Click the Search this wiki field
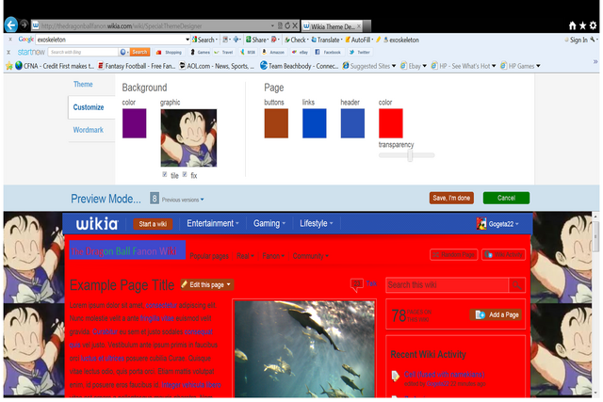The height and width of the screenshot is (402, 603). tap(448, 284)
